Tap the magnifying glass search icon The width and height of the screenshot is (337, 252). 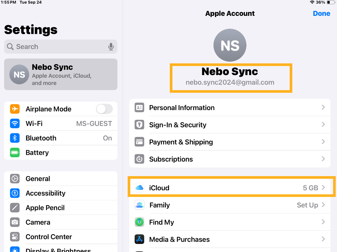click(10, 47)
